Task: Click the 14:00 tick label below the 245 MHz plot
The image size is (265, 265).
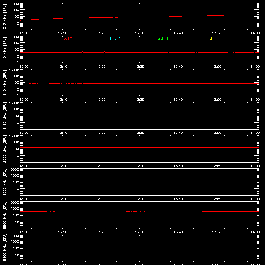Action: (255, 33)
